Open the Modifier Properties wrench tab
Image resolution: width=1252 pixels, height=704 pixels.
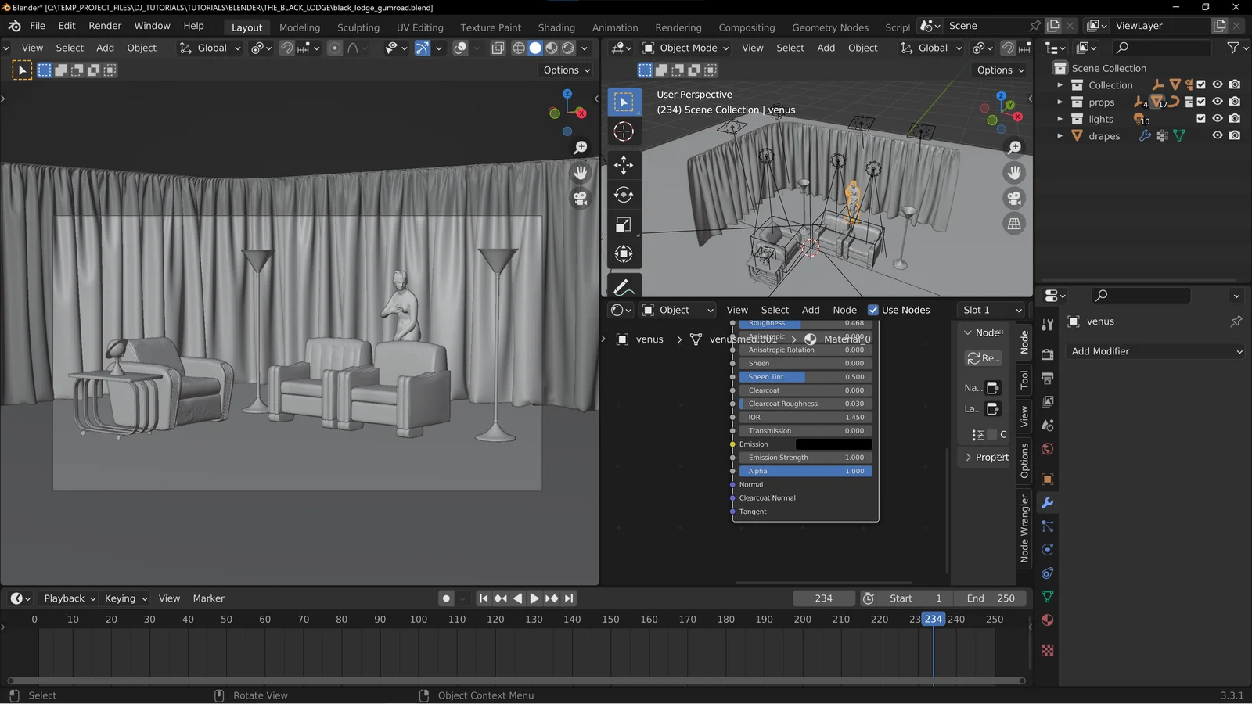pos(1048,503)
